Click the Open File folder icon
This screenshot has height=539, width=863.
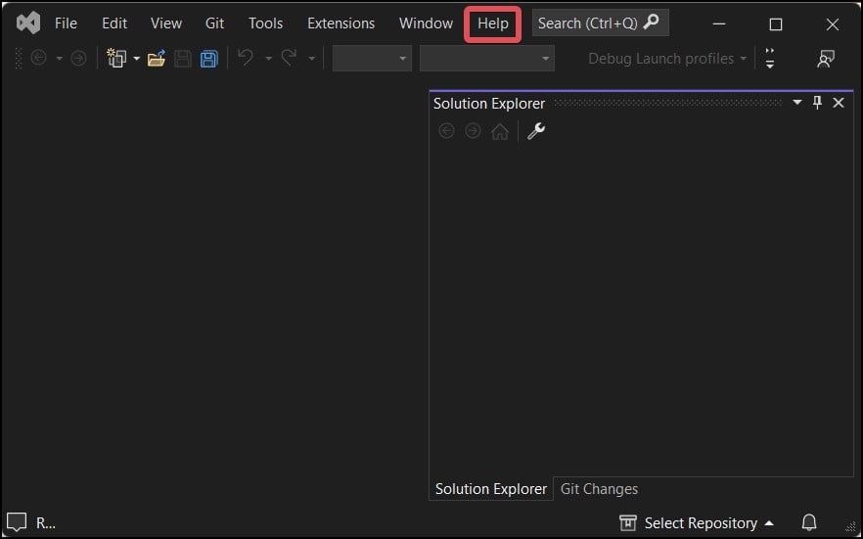157,58
